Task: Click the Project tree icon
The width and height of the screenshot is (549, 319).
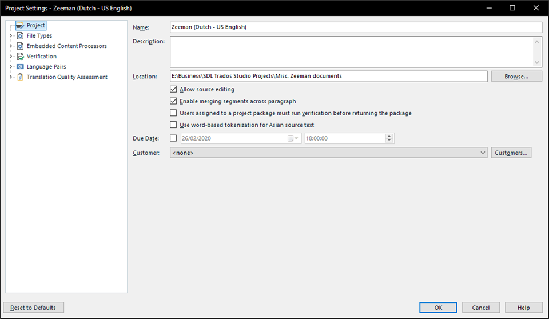Action: 21,26
